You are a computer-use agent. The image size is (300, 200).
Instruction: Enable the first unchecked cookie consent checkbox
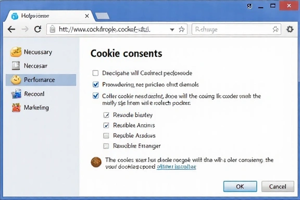coord(95,73)
